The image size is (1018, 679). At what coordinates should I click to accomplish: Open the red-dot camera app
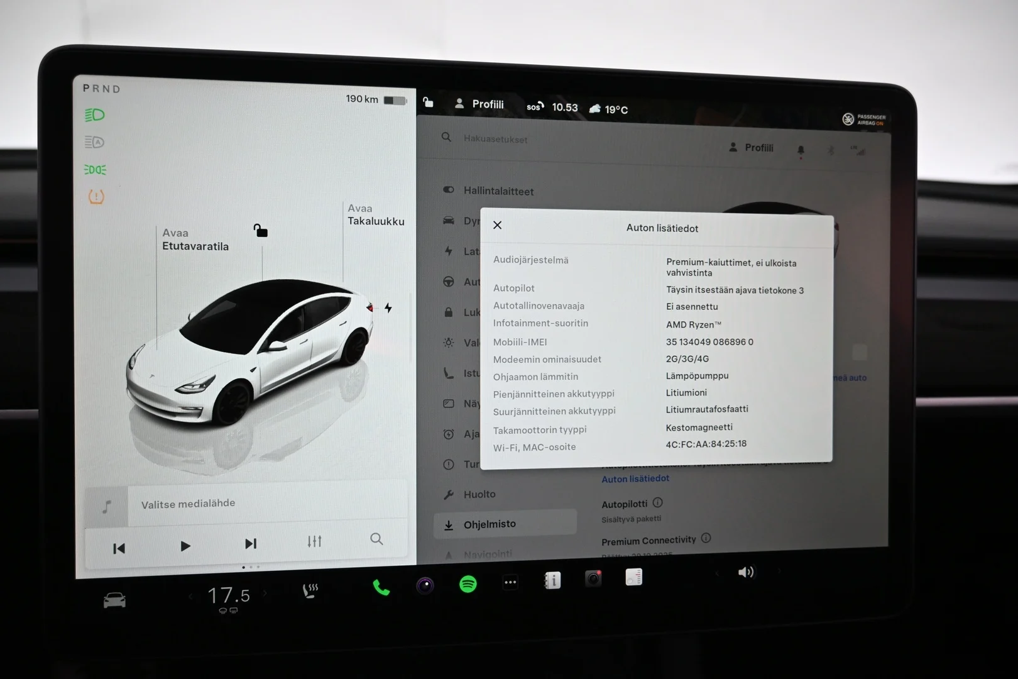coord(593,578)
